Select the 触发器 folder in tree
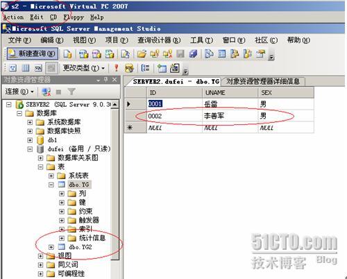Image resolution: width=347 pixels, height=279 pixels. pyautogui.click(x=89, y=220)
